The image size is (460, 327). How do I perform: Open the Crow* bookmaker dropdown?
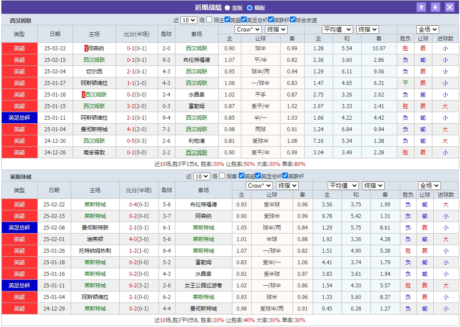[x=248, y=29]
